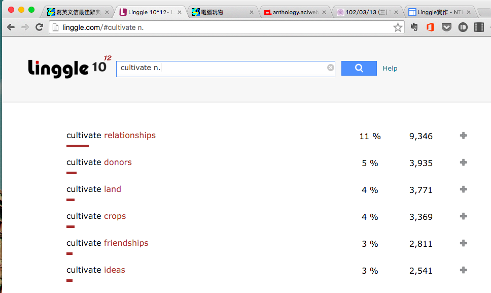
Task: Expand the 'cultivate land' plus icon
Action: click(463, 189)
